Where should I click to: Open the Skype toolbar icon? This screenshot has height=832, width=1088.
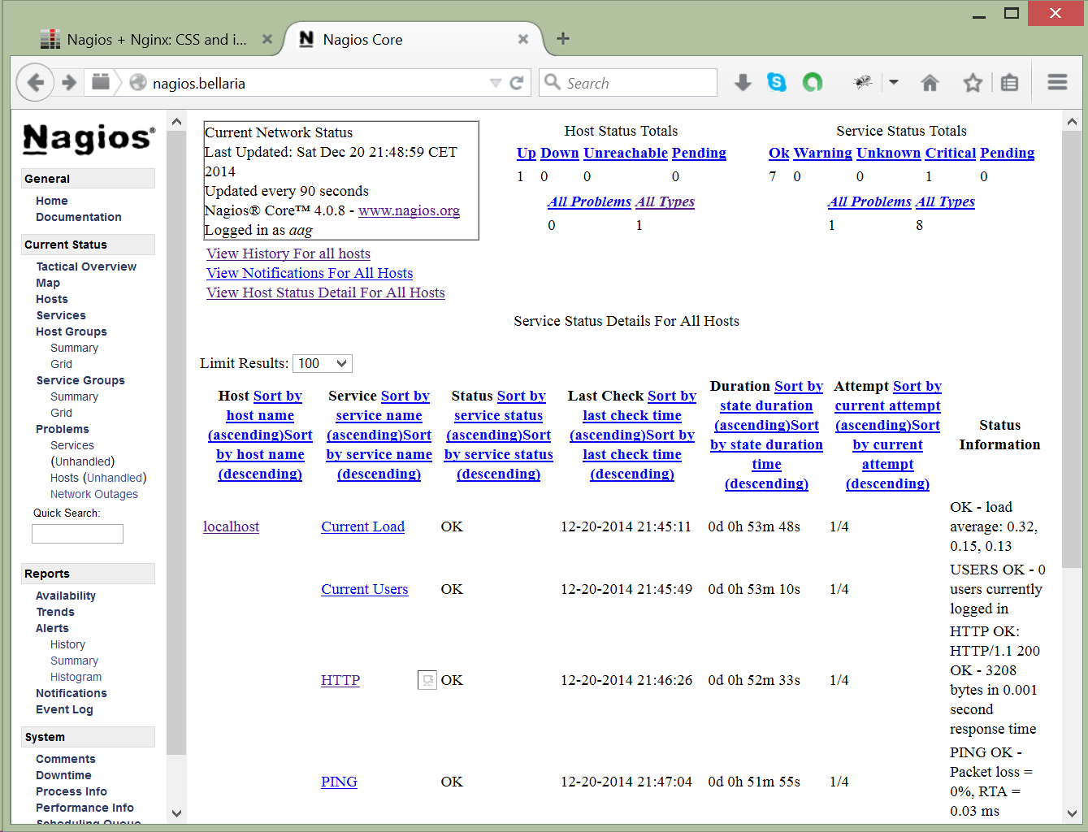point(777,82)
